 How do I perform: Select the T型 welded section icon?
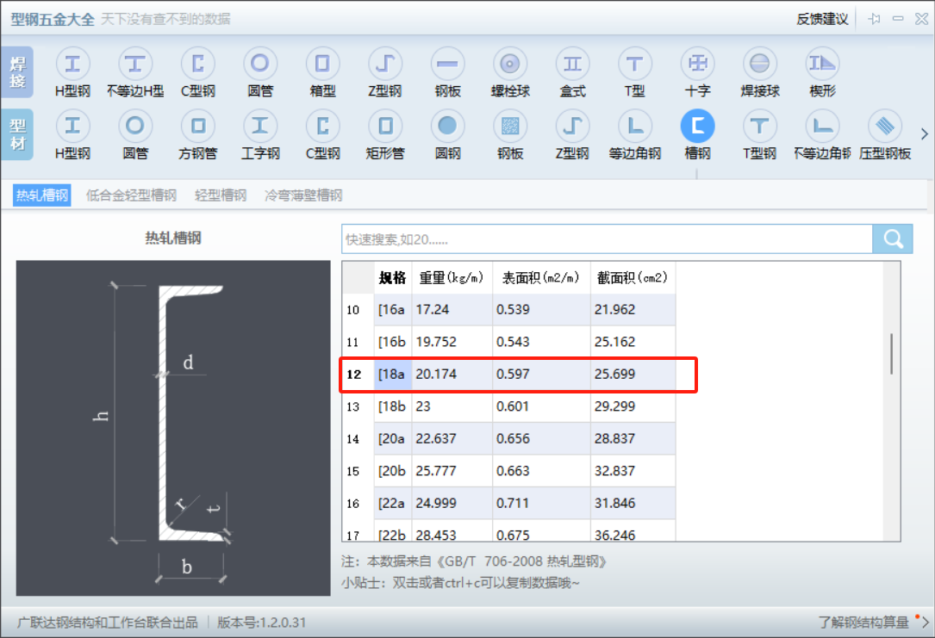click(634, 64)
